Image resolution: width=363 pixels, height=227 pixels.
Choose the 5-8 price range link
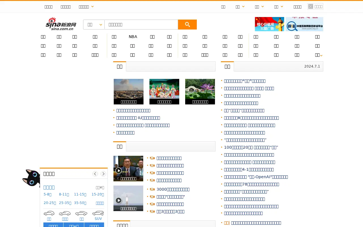pos(47,194)
